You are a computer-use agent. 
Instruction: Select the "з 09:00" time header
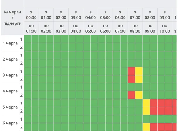[x=165, y=15]
